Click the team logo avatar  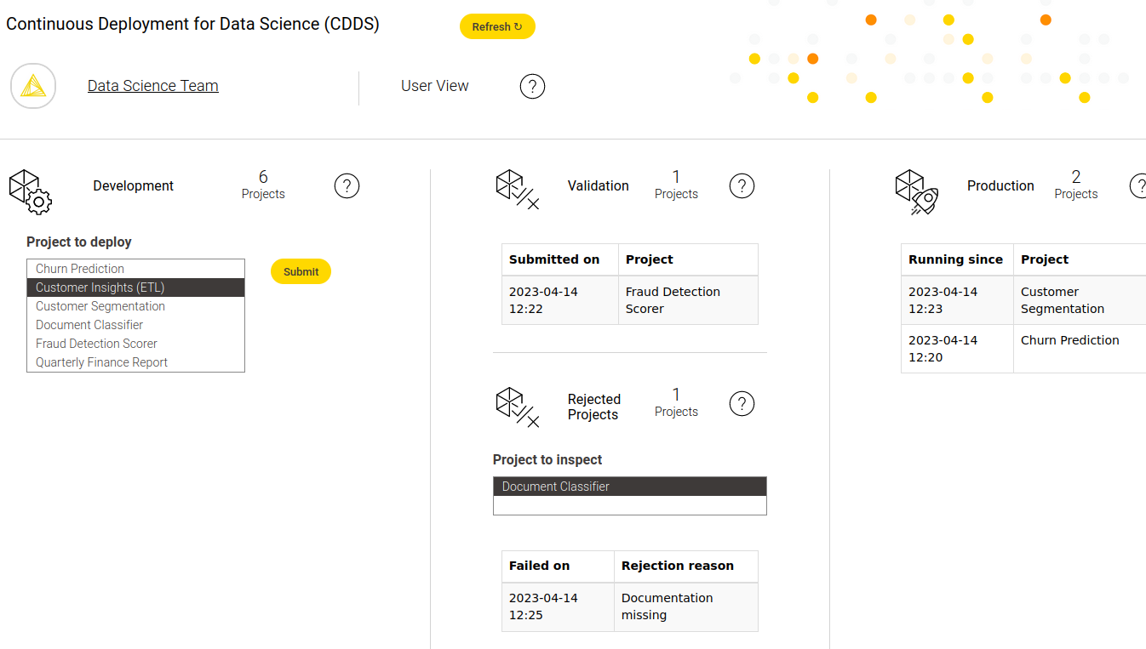point(33,86)
